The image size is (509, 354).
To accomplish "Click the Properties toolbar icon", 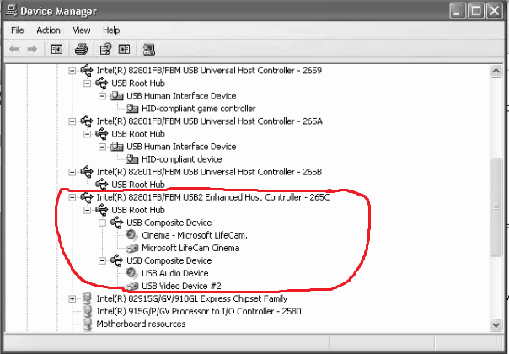I will (106, 49).
